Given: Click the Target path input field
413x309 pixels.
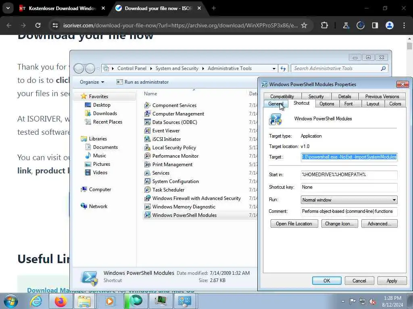Looking at the screenshot, I should point(349,157).
